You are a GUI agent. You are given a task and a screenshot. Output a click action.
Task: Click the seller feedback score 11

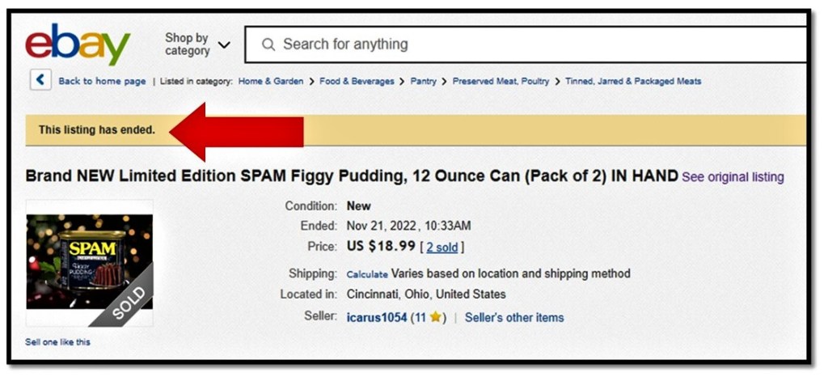tap(420, 317)
